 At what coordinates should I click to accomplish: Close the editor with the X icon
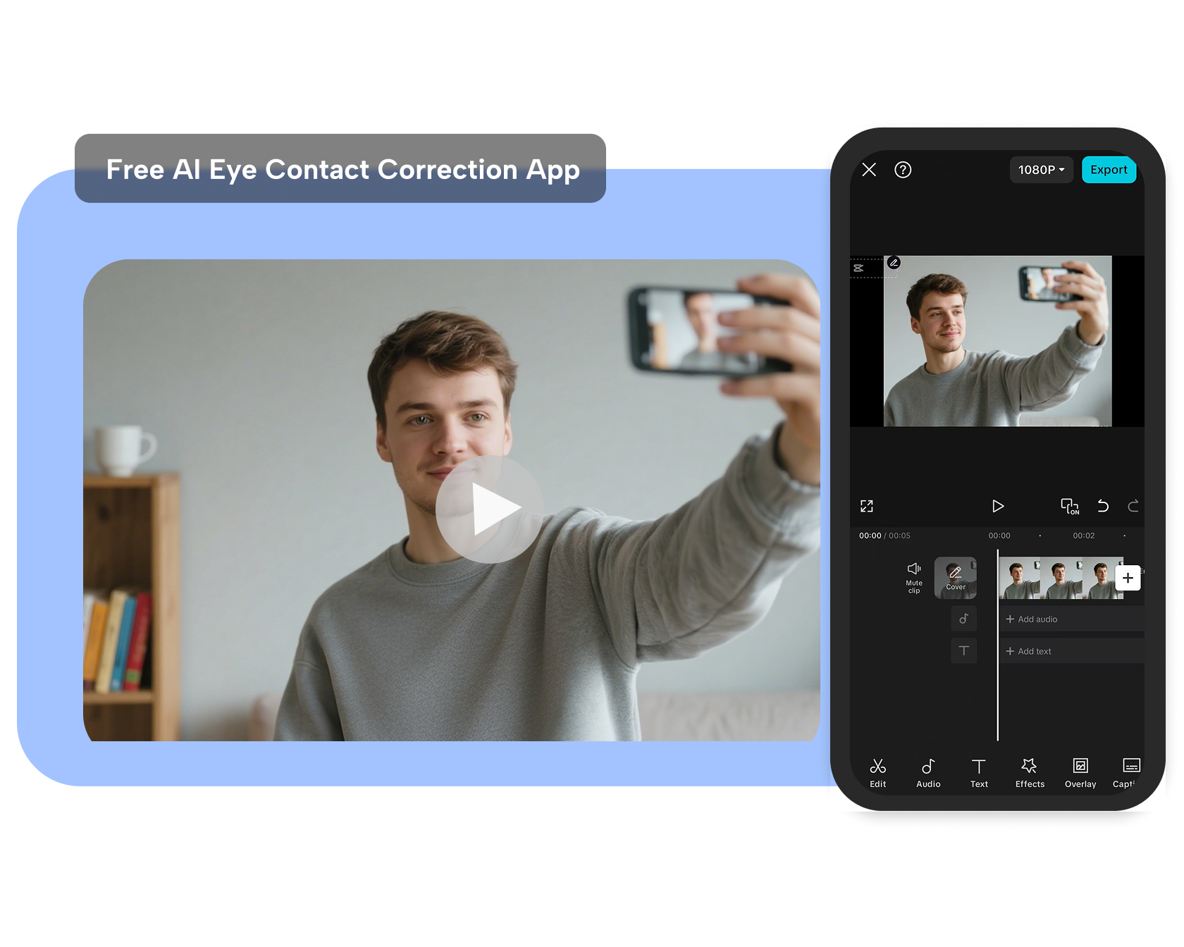pyautogui.click(x=869, y=170)
